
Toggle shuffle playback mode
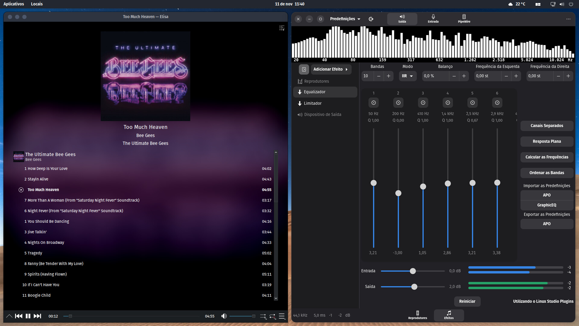(263, 316)
